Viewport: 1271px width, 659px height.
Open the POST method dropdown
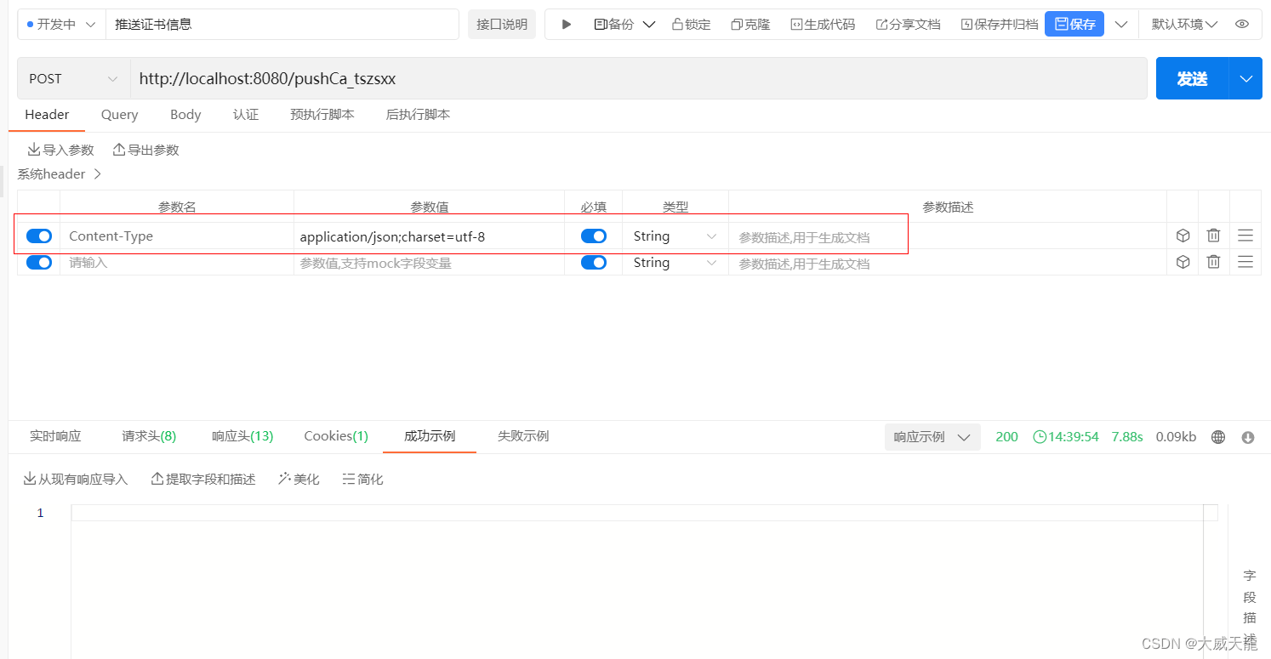coord(73,79)
